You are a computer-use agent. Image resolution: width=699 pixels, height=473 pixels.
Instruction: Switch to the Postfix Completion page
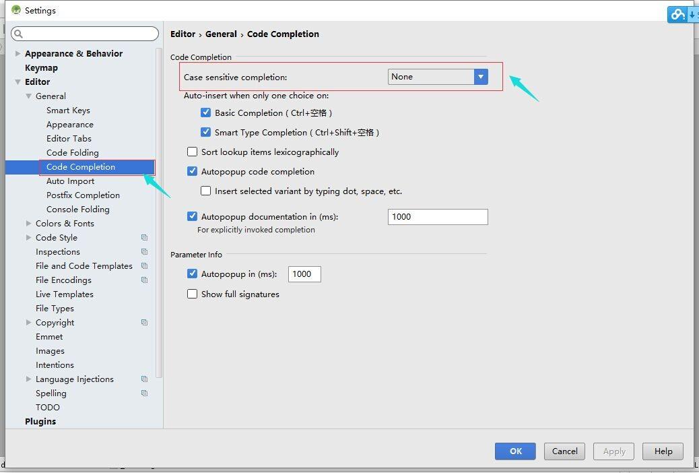pos(83,195)
